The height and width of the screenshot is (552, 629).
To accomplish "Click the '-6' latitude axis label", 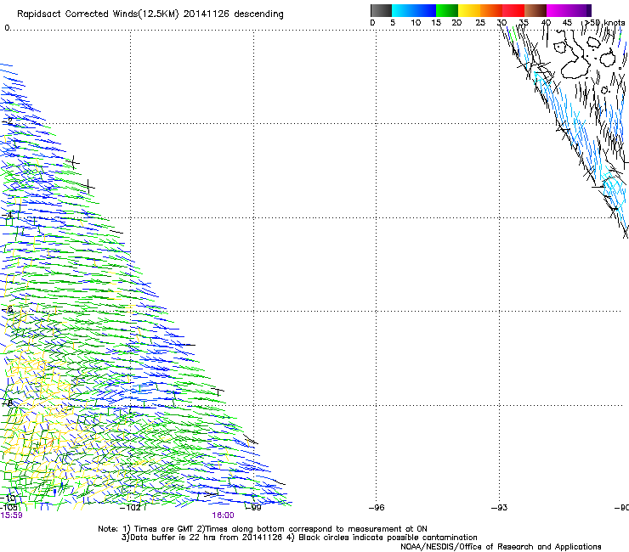I will [8, 309].
